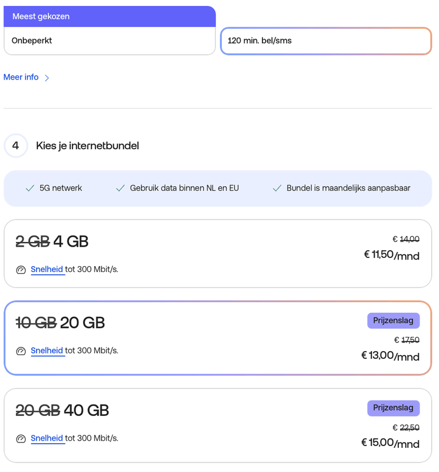Click Prijzenslag badge on 40 GB bundle
Viewport: 439px width, 472px height.
(x=393, y=408)
